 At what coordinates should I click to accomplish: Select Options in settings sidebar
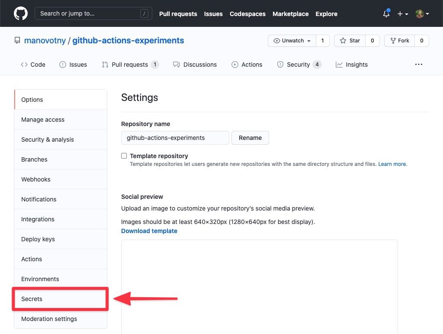click(61, 100)
